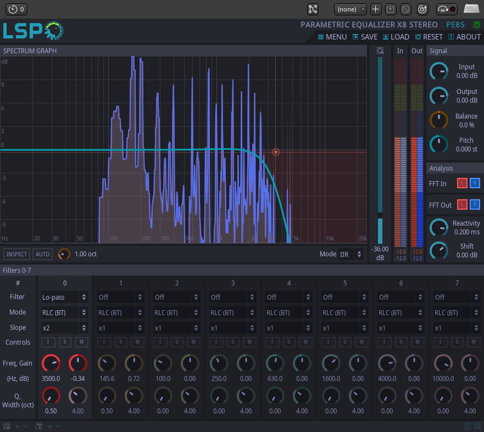Click the green power bypass icon
The image size is (484, 432).
point(476,25)
